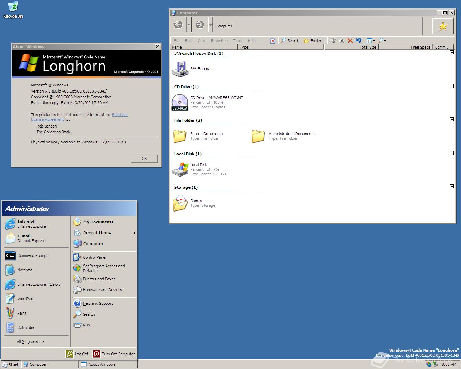Viewport: 461px width, 369px height.
Task: Open the forward history dropdown arrow
Action: pos(211,25)
